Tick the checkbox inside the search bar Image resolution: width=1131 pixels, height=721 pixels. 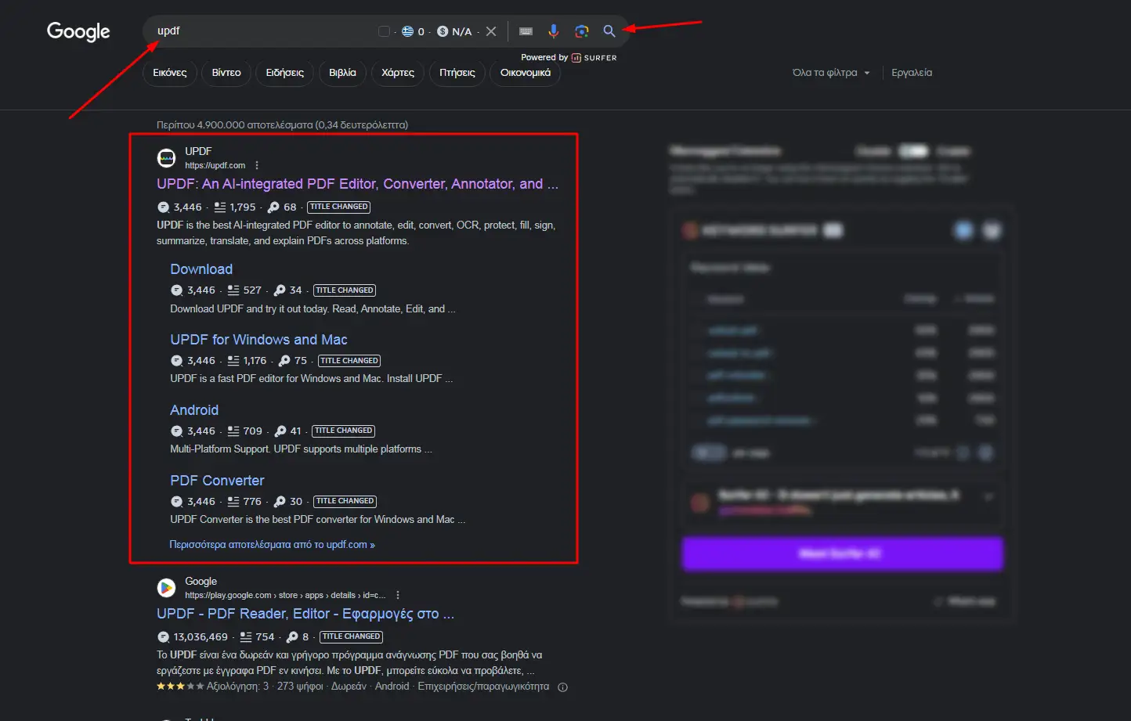pos(384,31)
